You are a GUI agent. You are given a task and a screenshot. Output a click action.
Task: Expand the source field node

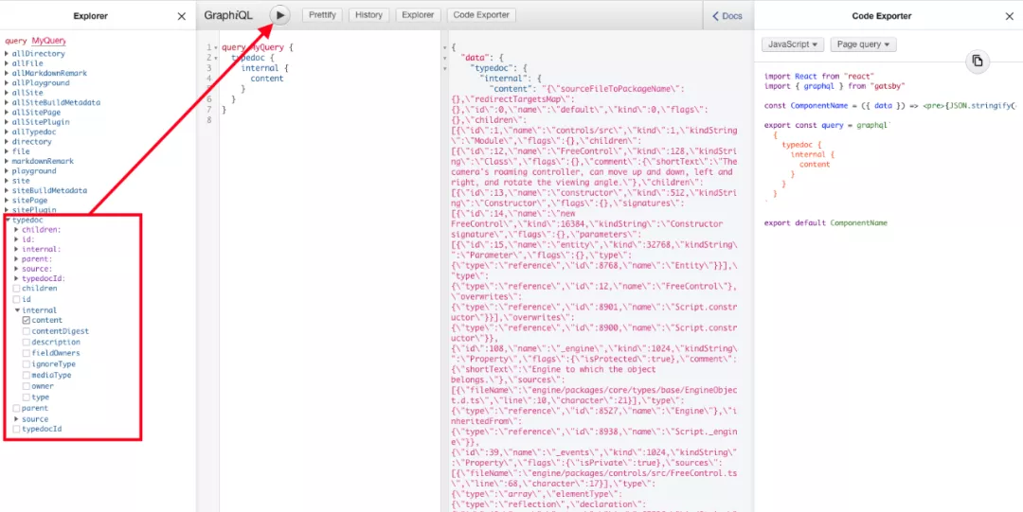[x=17, y=418]
